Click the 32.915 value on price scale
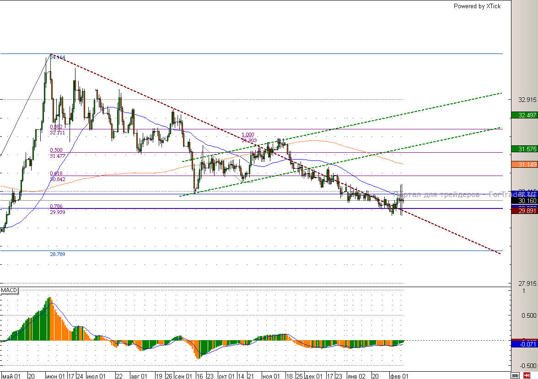 (x=527, y=100)
